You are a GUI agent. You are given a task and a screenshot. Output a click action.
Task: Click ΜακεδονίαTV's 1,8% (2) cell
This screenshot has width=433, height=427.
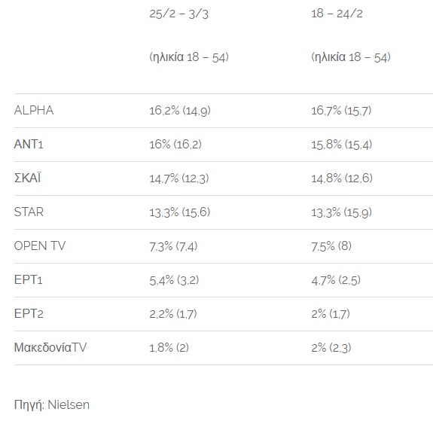(x=169, y=347)
